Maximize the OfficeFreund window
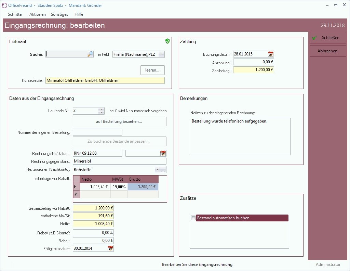This screenshot has width=350, height=271. 336,5
